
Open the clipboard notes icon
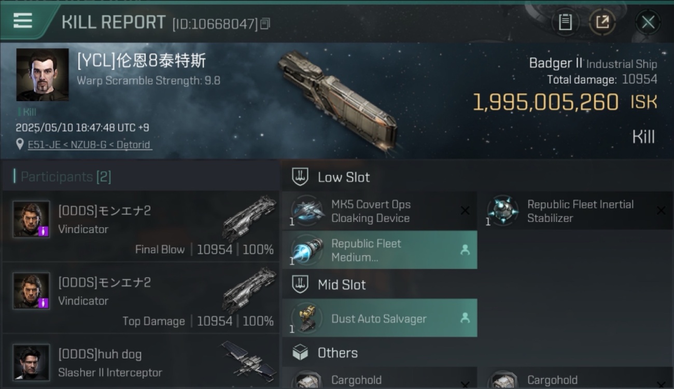[565, 22]
